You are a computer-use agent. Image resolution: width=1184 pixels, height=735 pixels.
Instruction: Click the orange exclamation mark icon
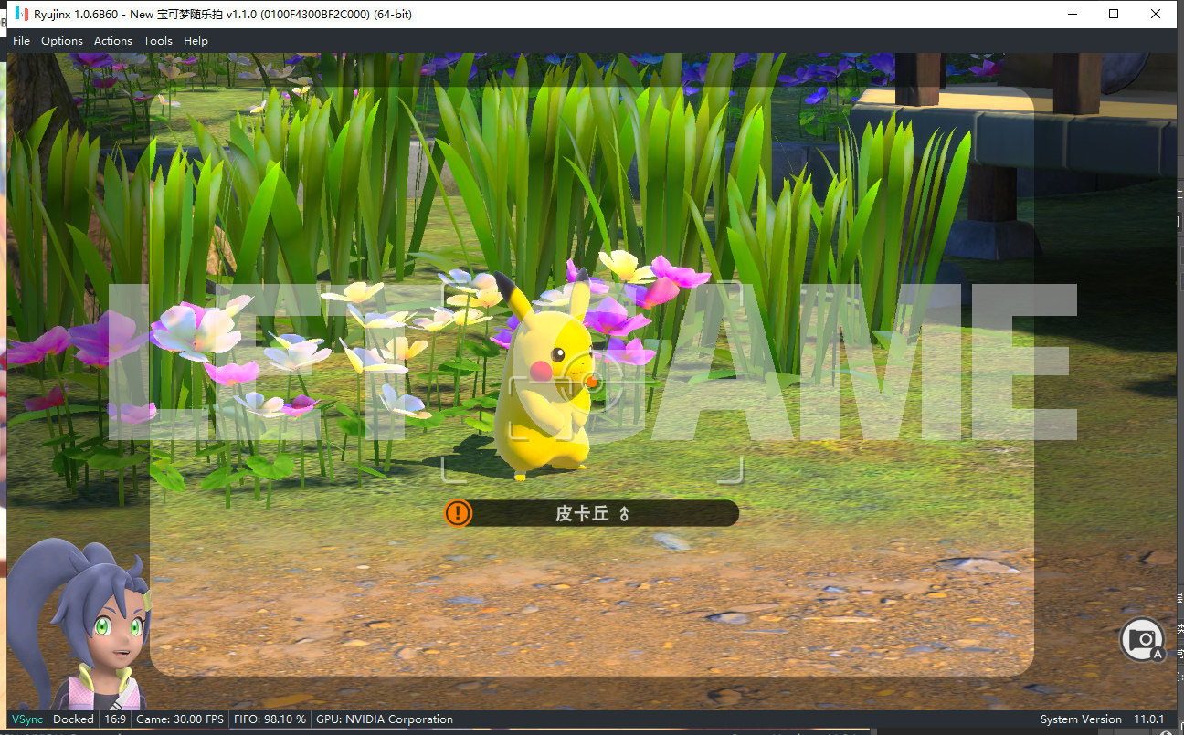click(x=458, y=513)
